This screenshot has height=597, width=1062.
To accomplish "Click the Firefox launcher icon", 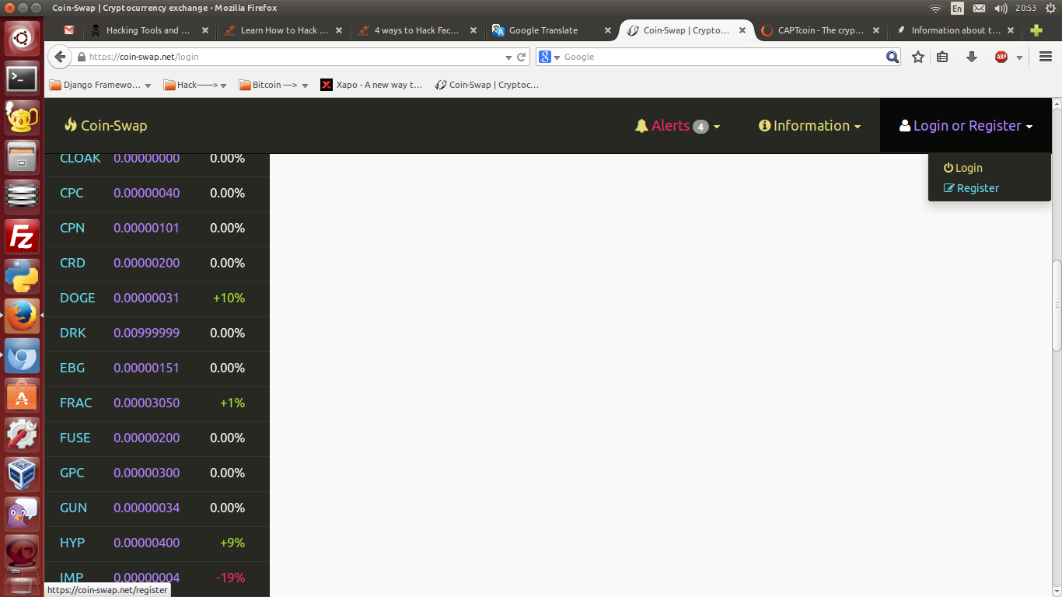I will pos(22,316).
